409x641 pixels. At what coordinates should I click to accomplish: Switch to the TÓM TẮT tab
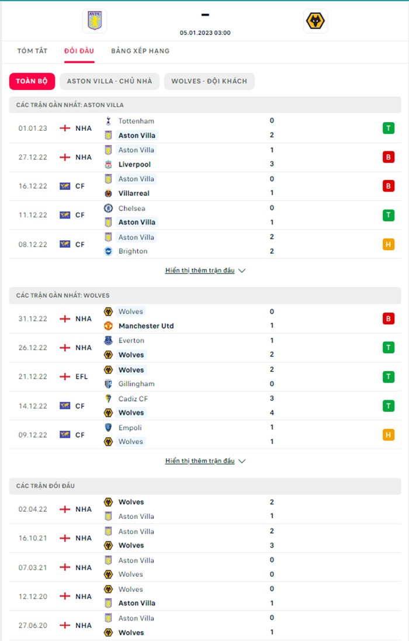click(32, 51)
